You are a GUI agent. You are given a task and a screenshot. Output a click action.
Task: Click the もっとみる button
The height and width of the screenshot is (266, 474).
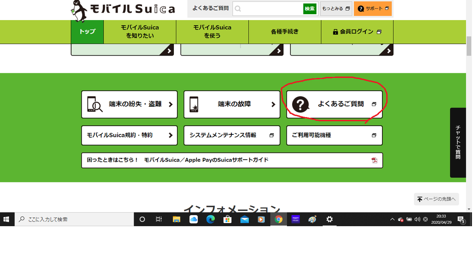coord(336,9)
